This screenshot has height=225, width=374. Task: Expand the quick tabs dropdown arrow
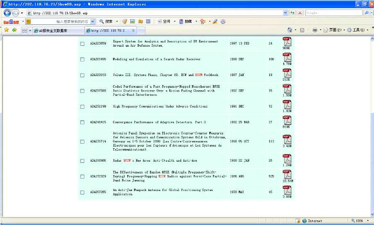tap(30, 31)
